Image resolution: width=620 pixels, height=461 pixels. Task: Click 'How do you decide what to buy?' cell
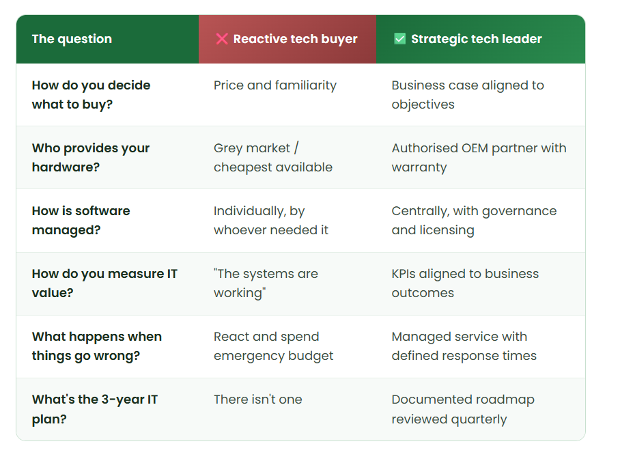(x=91, y=95)
